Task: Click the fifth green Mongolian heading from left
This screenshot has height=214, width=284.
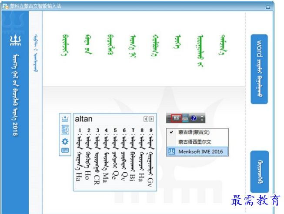Action: [x=155, y=45]
